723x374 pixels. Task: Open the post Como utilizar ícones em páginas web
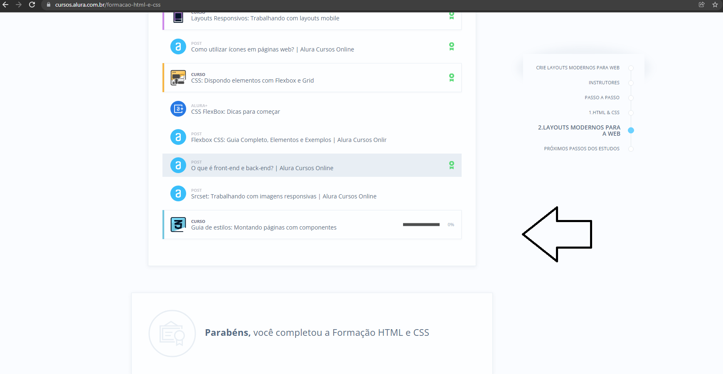tap(273, 49)
